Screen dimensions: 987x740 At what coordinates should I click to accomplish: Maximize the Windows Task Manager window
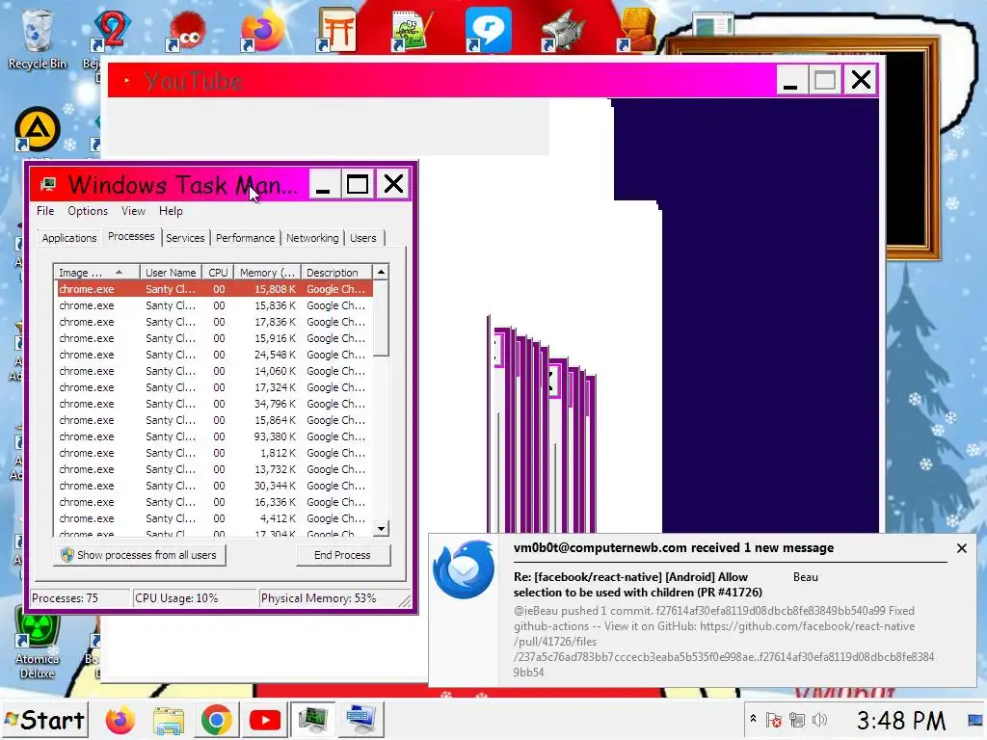pos(358,184)
